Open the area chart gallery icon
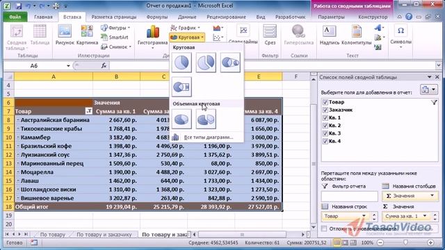445x250 pixels. [x=218, y=28]
